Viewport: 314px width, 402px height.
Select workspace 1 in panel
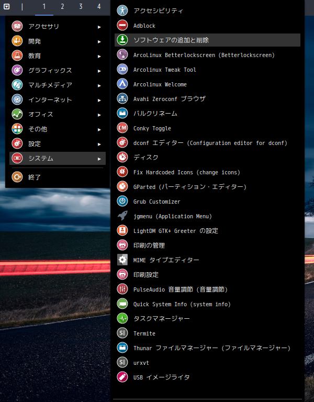point(44,7)
